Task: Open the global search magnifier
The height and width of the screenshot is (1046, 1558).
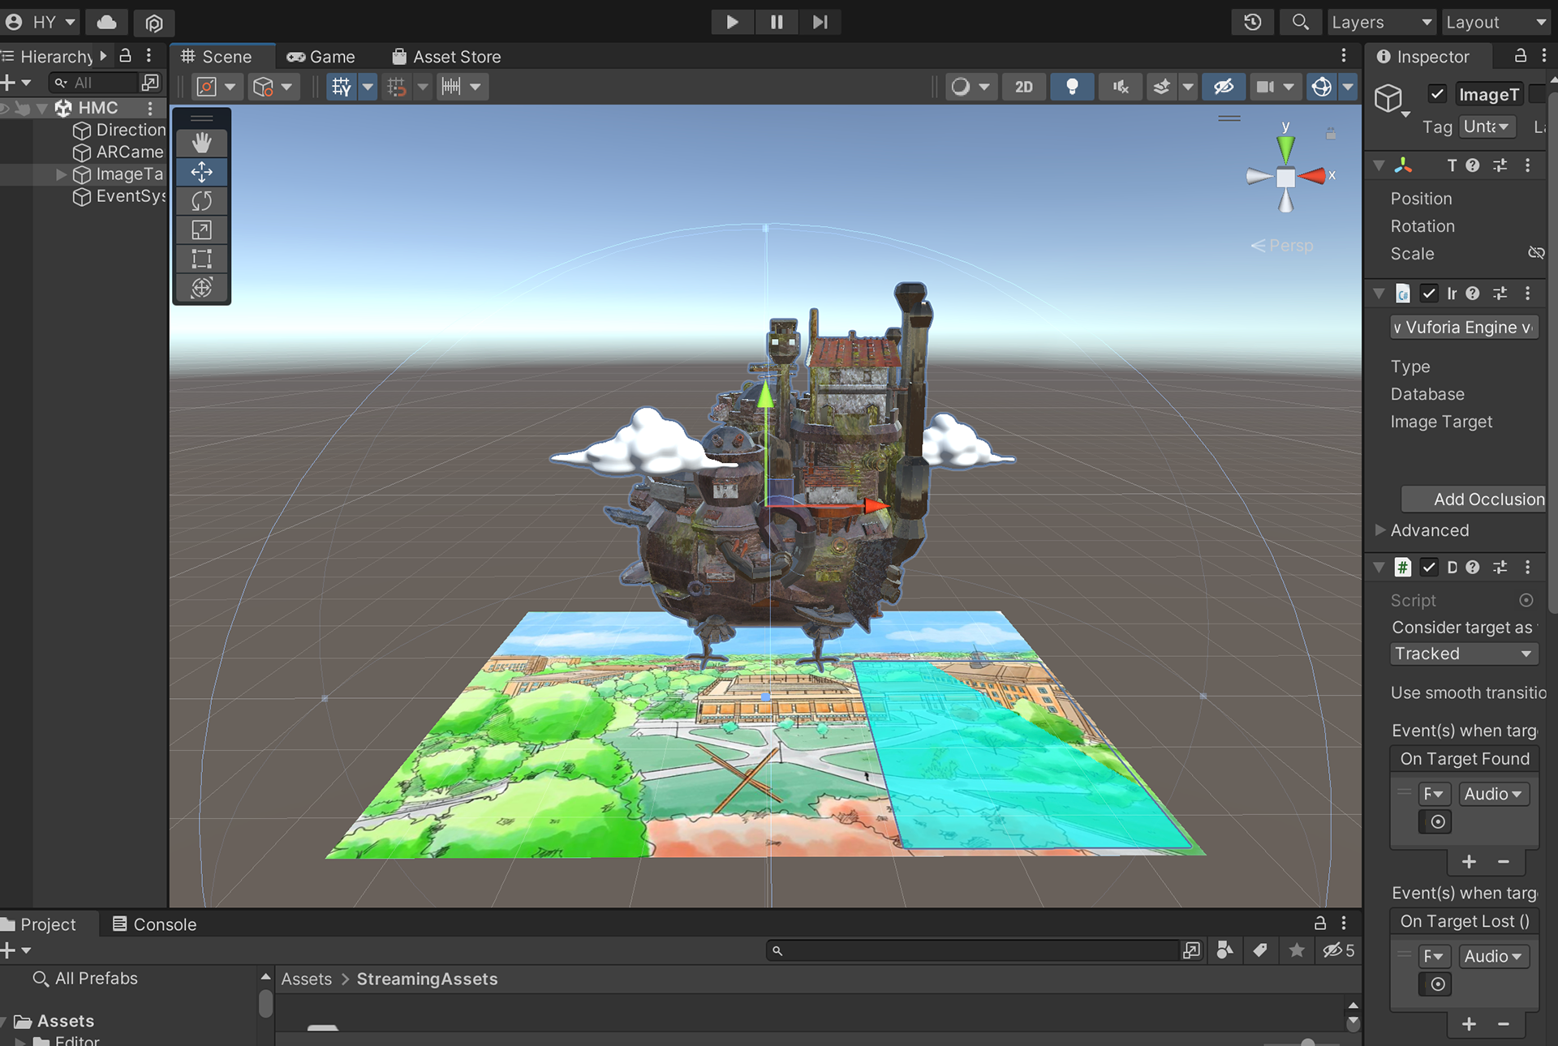Action: [x=1300, y=22]
